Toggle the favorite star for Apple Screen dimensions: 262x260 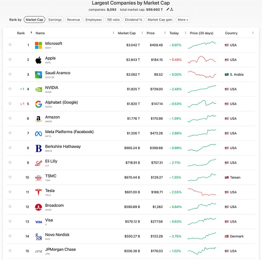pos(10,60)
